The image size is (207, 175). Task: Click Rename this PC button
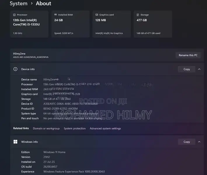(x=188, y=55)
